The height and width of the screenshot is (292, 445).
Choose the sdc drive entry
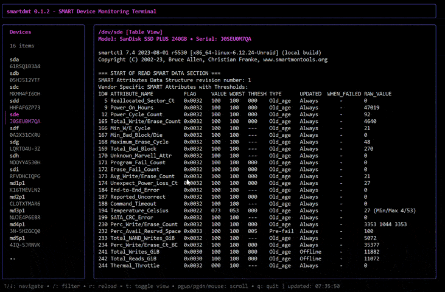coord(15,87)
